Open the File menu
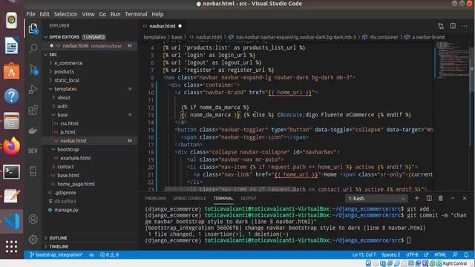The height and width of the screenshot is (267, 475). 30,14
